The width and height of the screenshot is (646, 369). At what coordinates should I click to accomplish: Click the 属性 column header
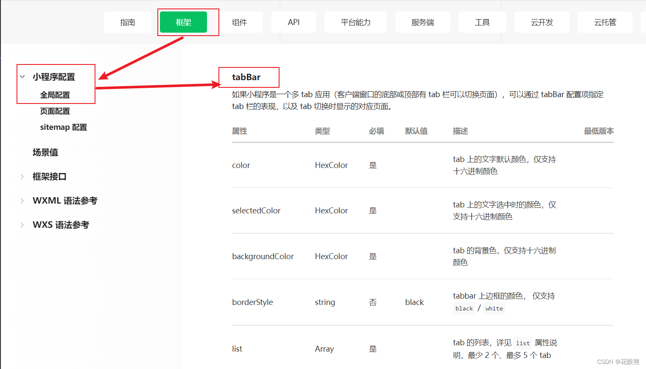(240, 131)
